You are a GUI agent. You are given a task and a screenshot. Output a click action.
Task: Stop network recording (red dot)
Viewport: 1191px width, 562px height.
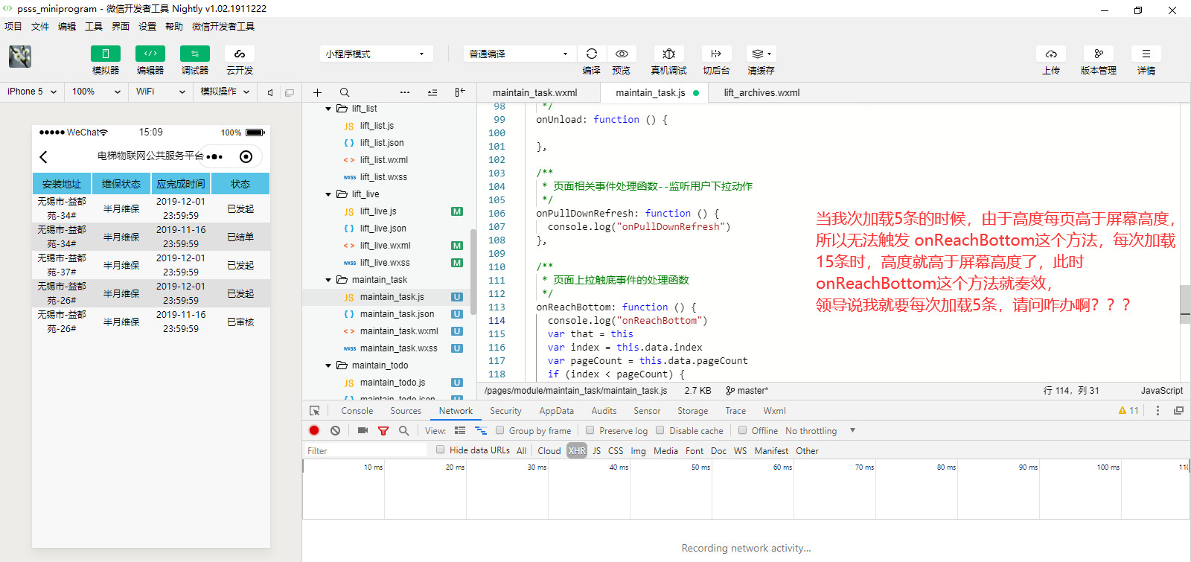coord(314,430)
